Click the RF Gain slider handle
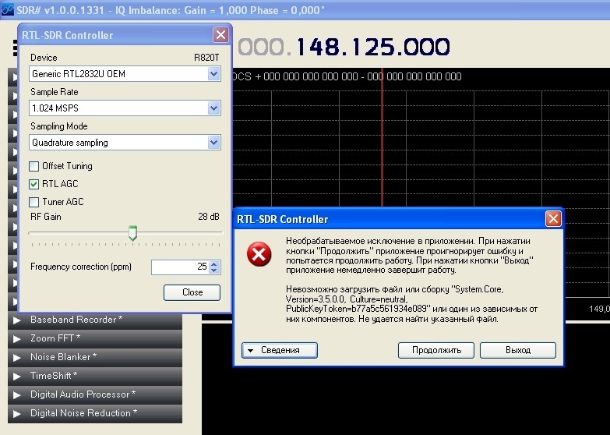 click(132, 233)
